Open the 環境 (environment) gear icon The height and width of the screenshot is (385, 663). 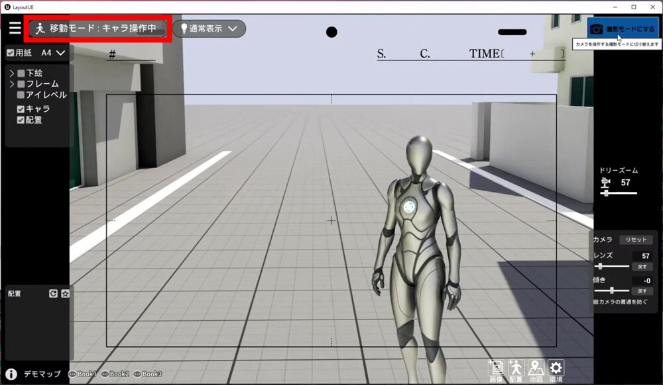point(556,369)
